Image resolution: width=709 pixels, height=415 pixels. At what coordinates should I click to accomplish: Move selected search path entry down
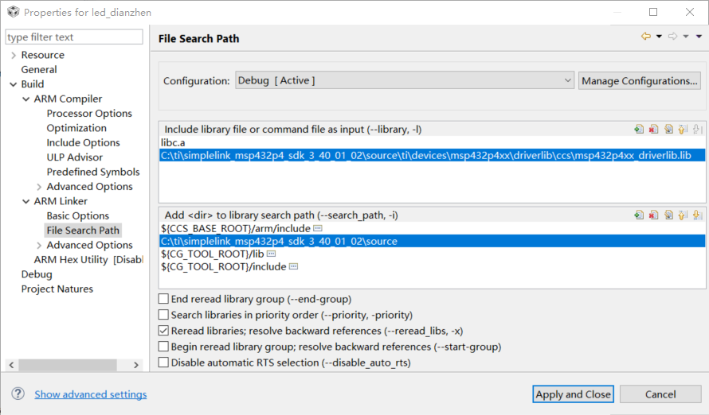pos(697,215)
